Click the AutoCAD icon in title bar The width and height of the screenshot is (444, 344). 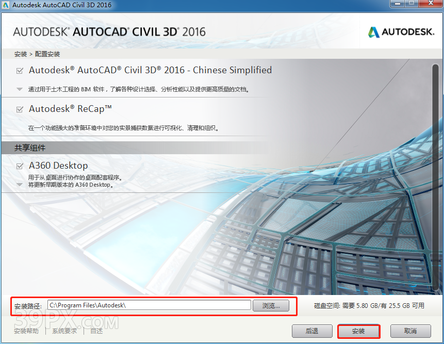pos(5,5)
